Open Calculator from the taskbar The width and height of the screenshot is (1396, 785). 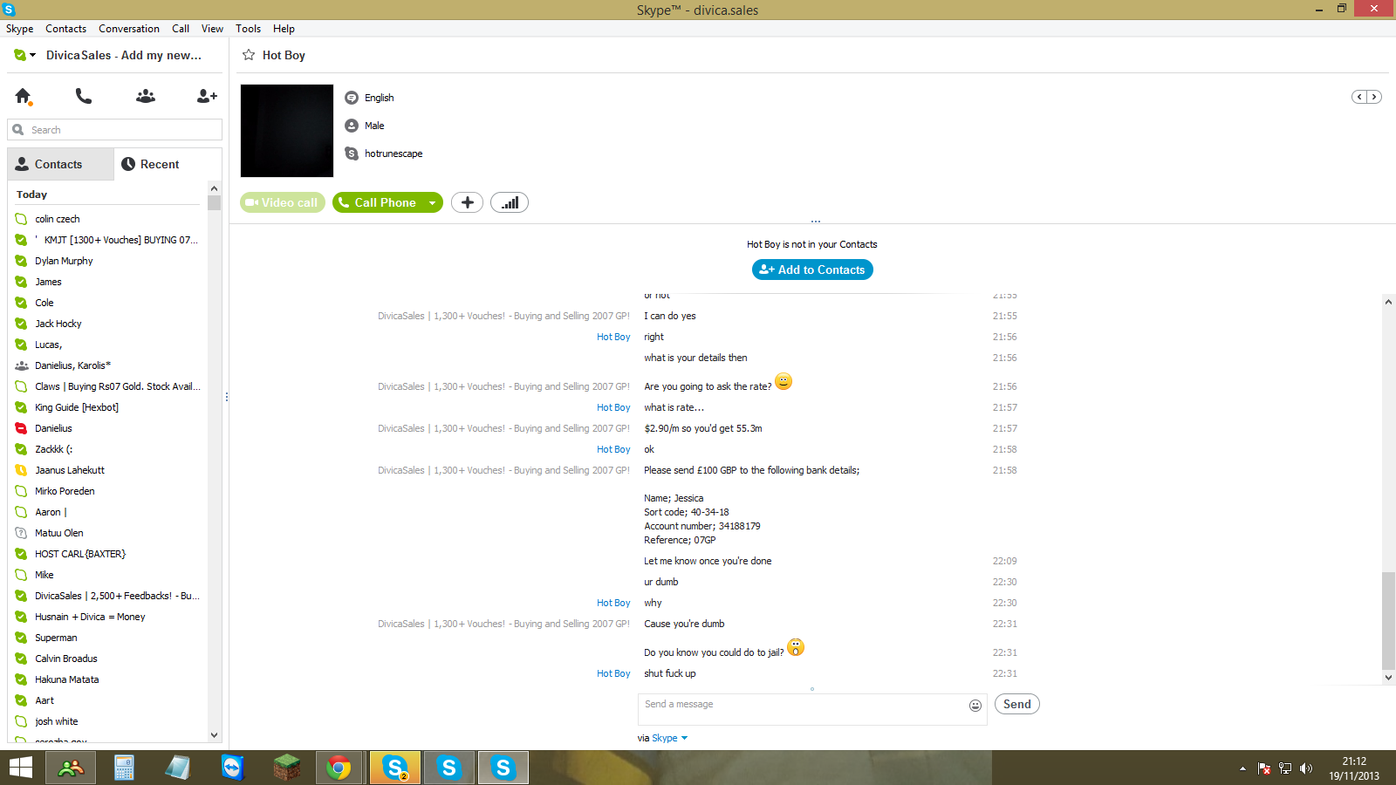pos(124,768)
